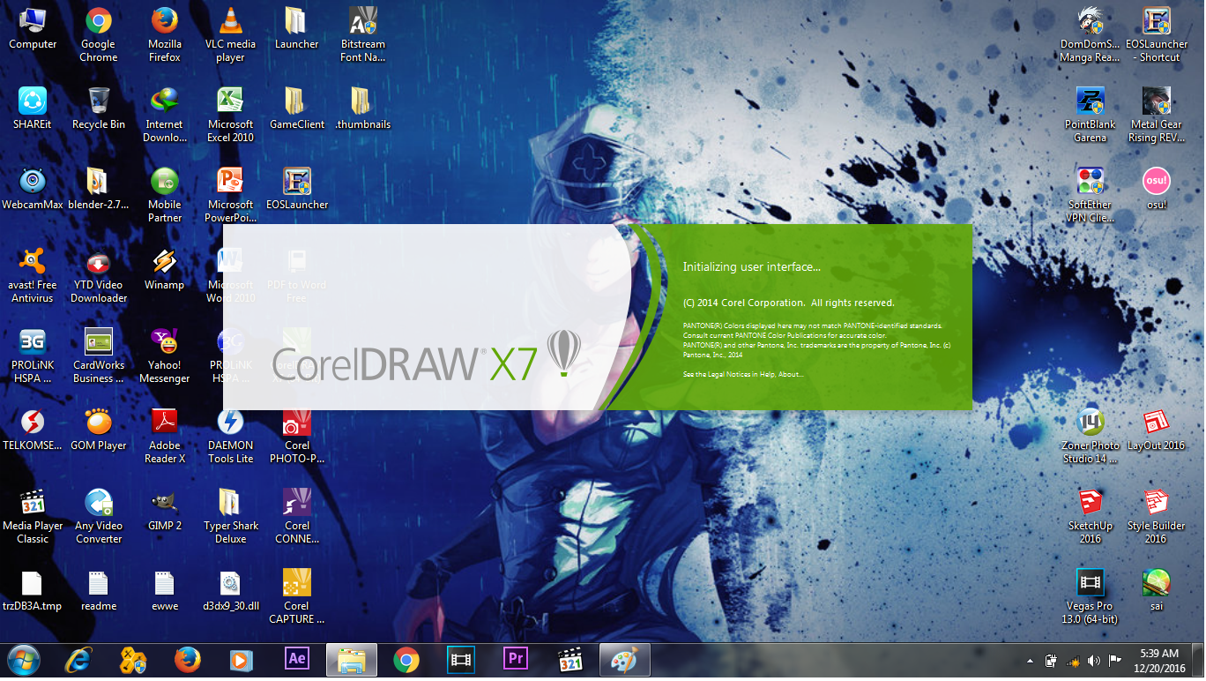Screen dimensions: 1206x681
Task: Open Adobe After Effects from the taskbar
Action: (x=297, y=660)
